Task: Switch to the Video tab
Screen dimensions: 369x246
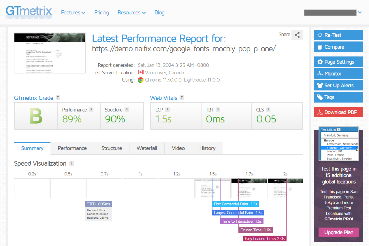Action: pyautogui.click(x=178, y=148)
